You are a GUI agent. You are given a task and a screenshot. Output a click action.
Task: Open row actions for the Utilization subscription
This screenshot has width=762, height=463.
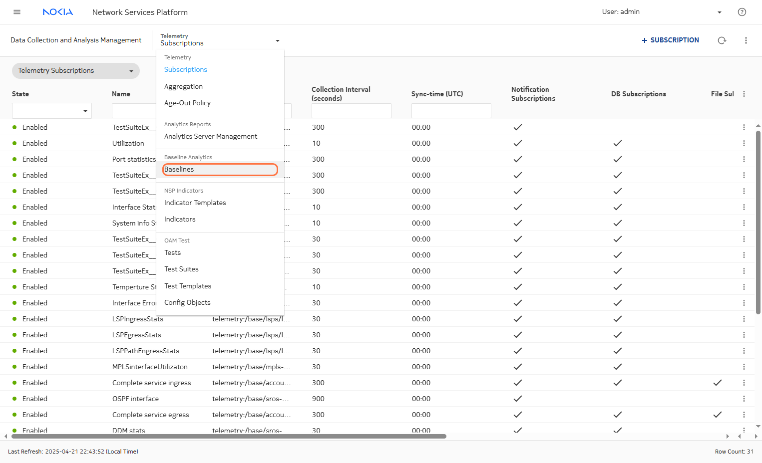[x=744, y=143]
